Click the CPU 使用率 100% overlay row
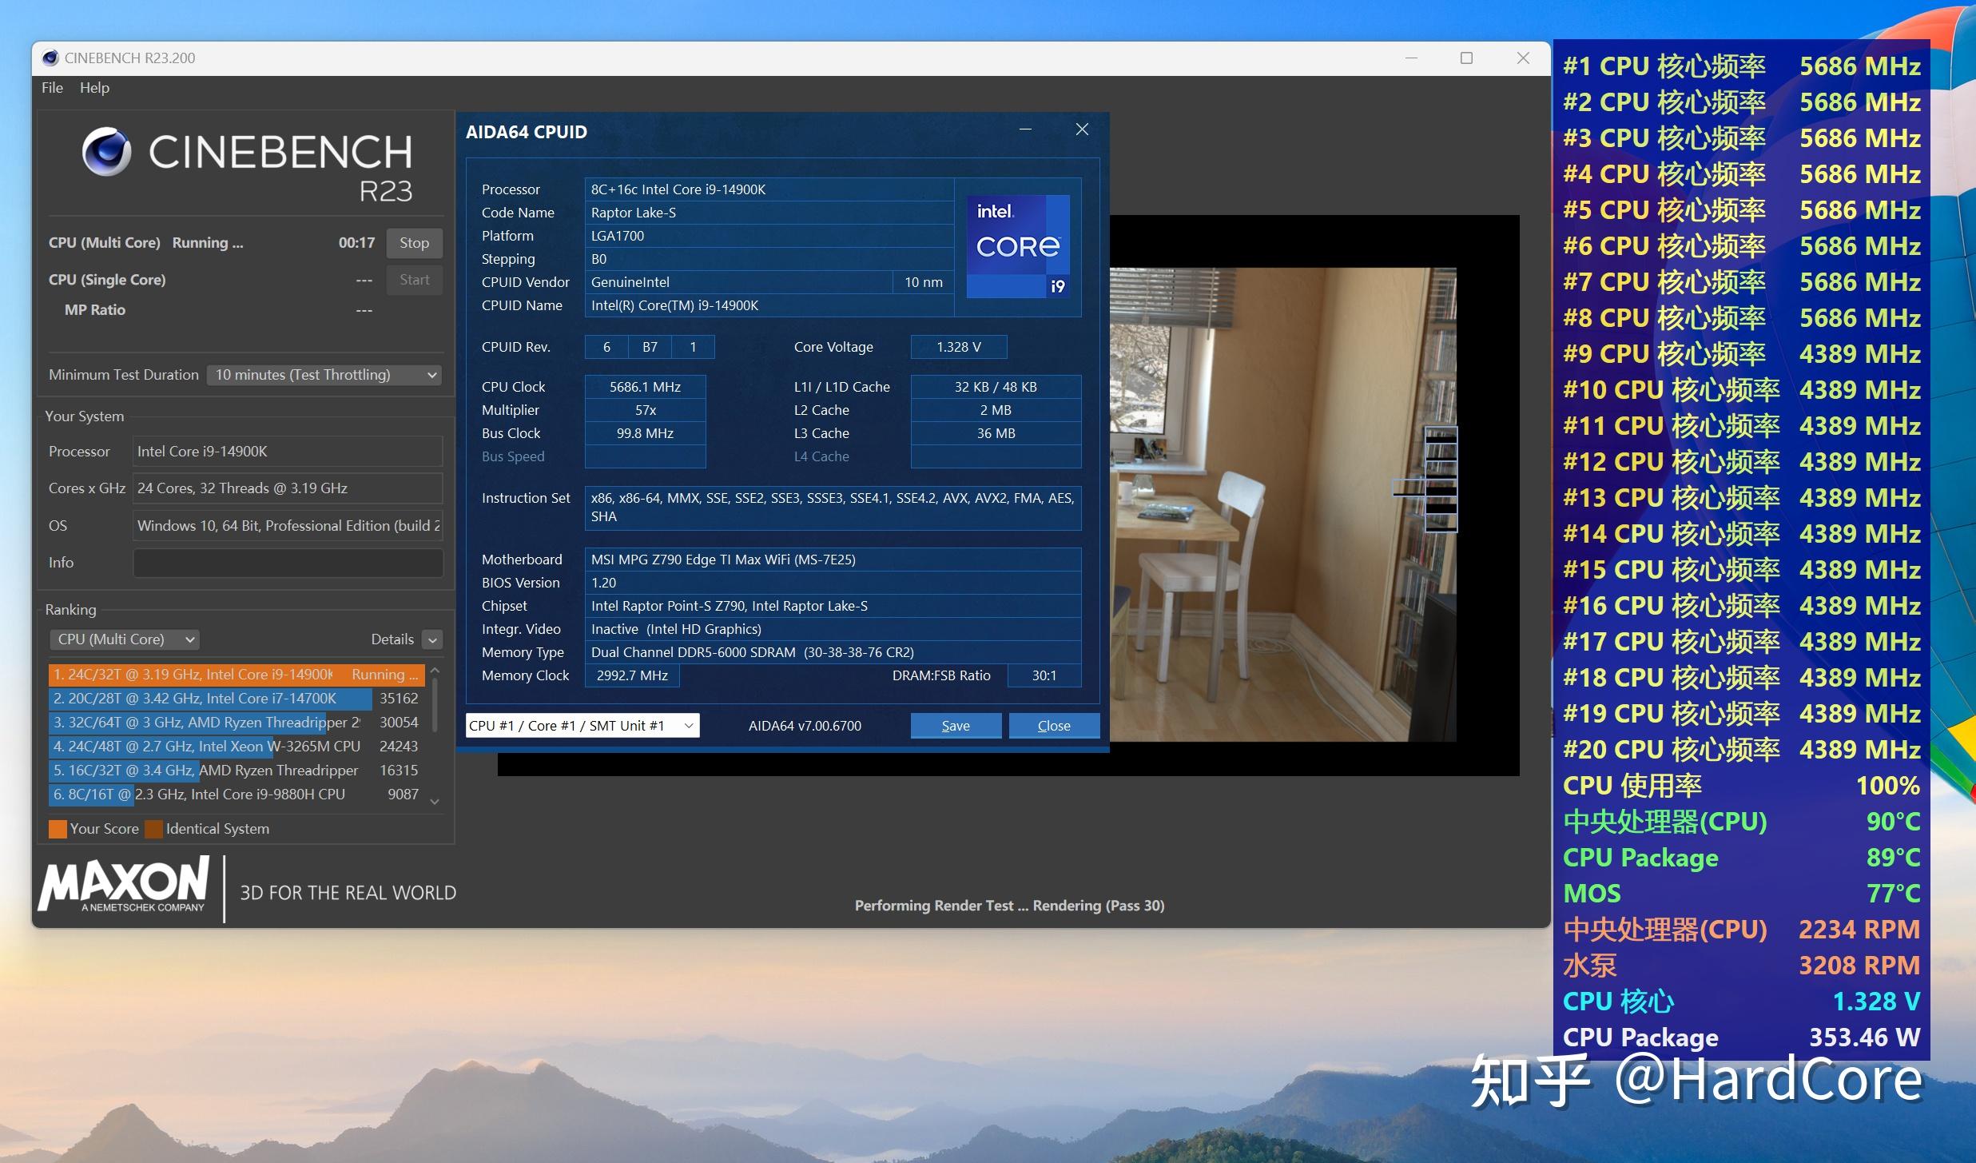The width and height of the screenshot is (1976, 1163). coord(1742,785)
